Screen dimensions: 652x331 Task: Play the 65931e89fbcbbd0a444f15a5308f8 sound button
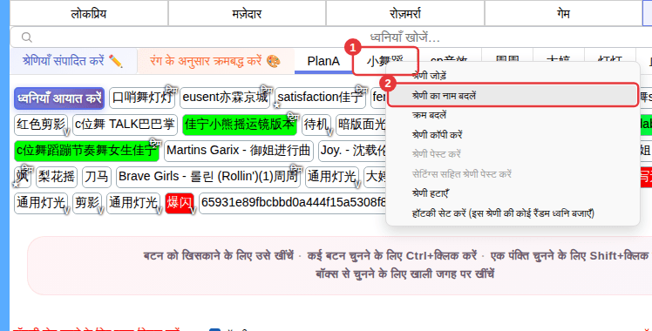293,204
